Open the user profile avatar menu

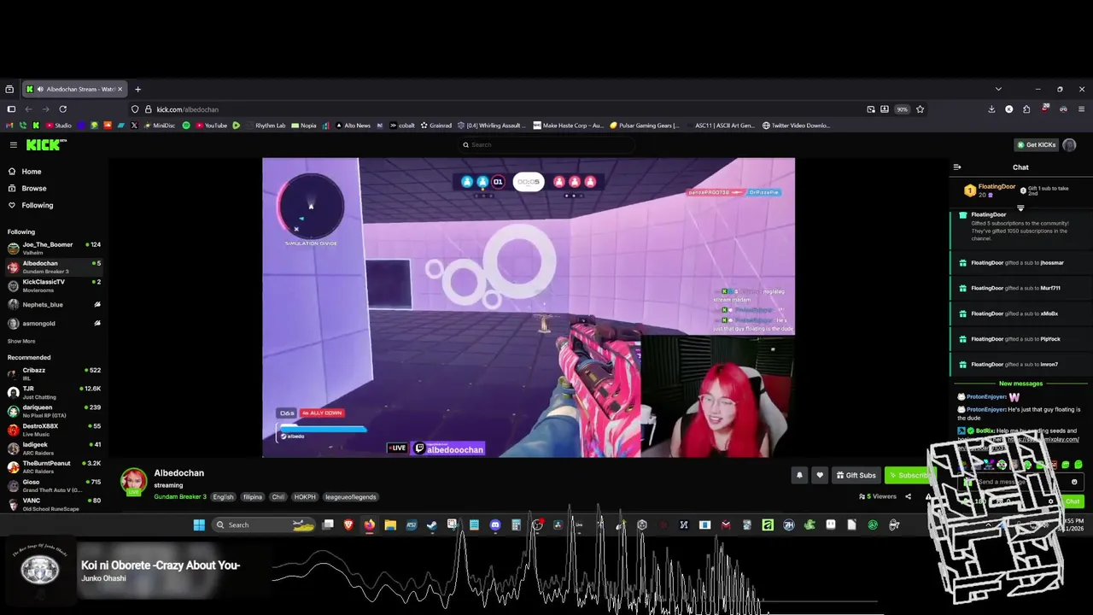pyautogui.click(x=1069, y=144)
